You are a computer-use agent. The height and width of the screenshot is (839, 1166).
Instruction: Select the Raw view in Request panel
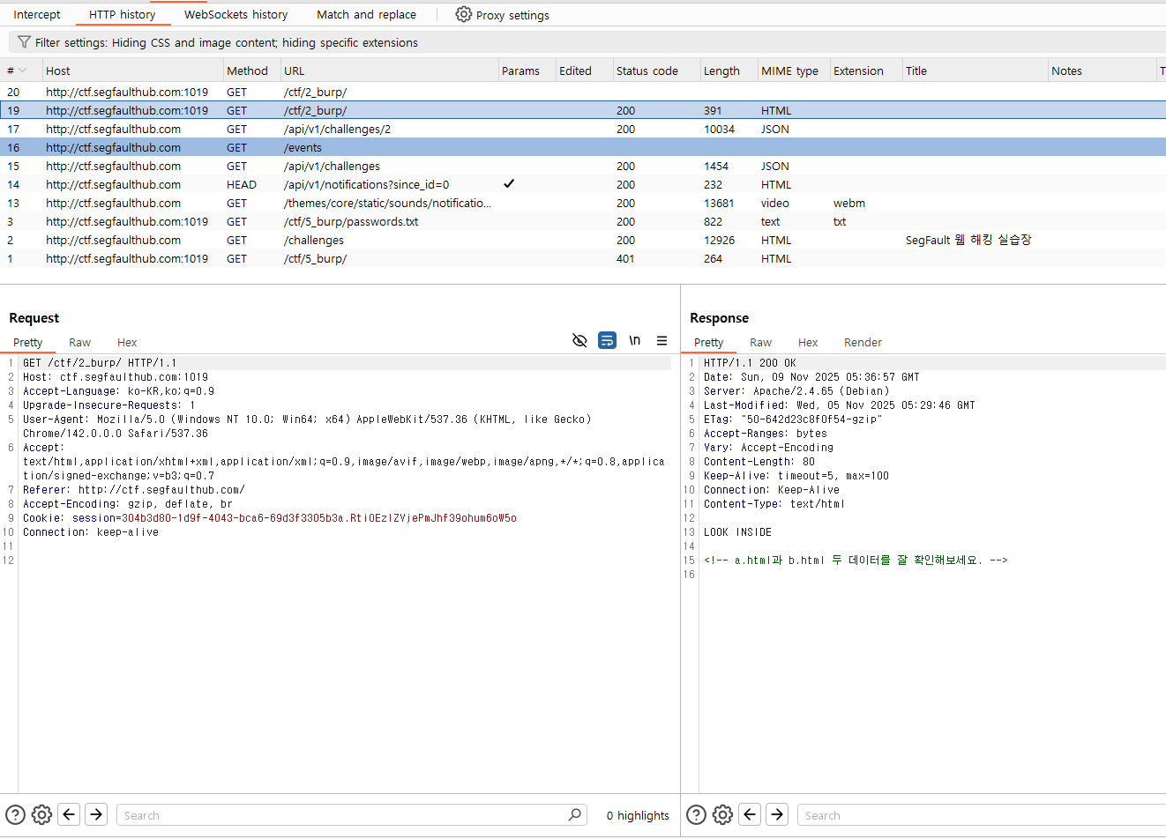coord(79,343)
